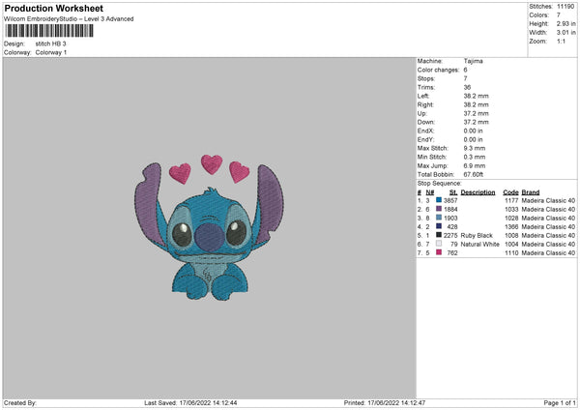580x410 pixels.
Task: Click the Ruby Black color swatch
Action: pyautogui.click(x=438, y=235)
